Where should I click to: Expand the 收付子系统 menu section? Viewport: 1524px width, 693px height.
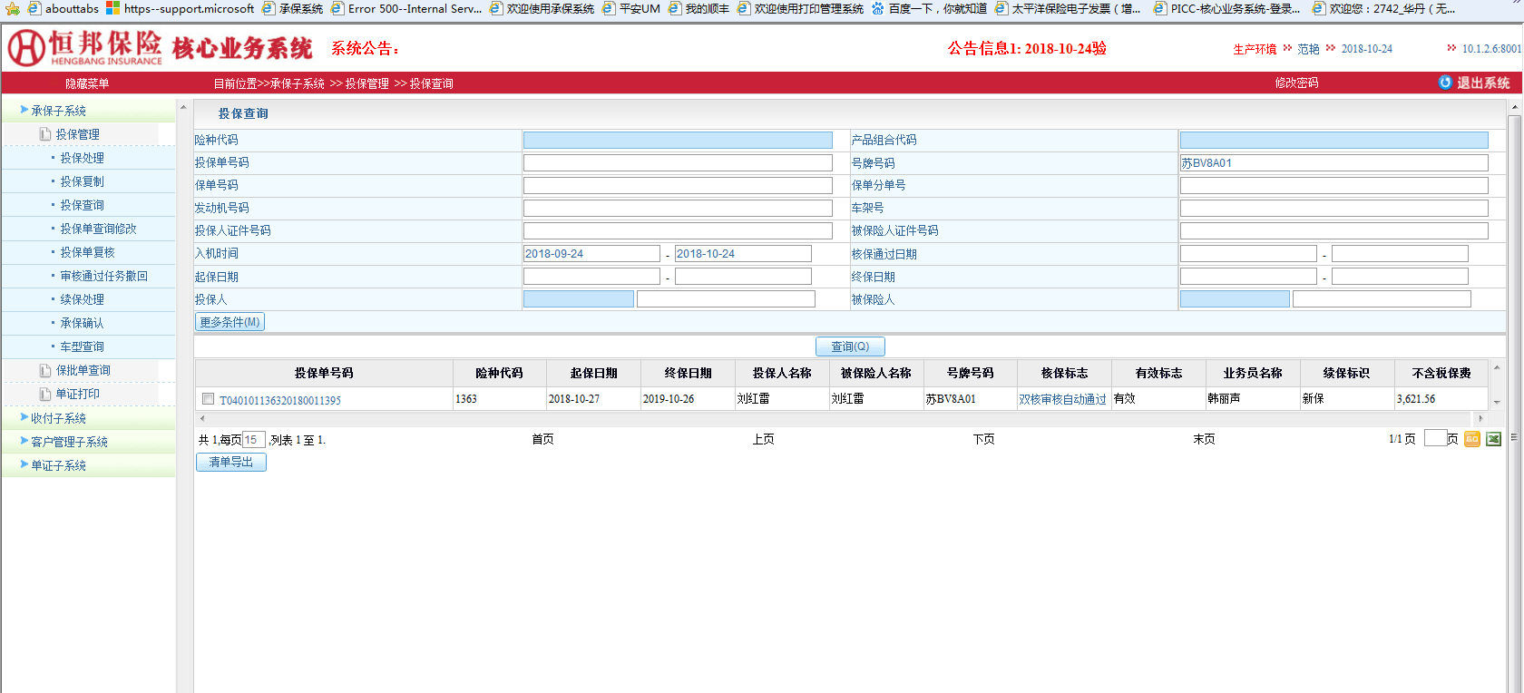[59, 418]
